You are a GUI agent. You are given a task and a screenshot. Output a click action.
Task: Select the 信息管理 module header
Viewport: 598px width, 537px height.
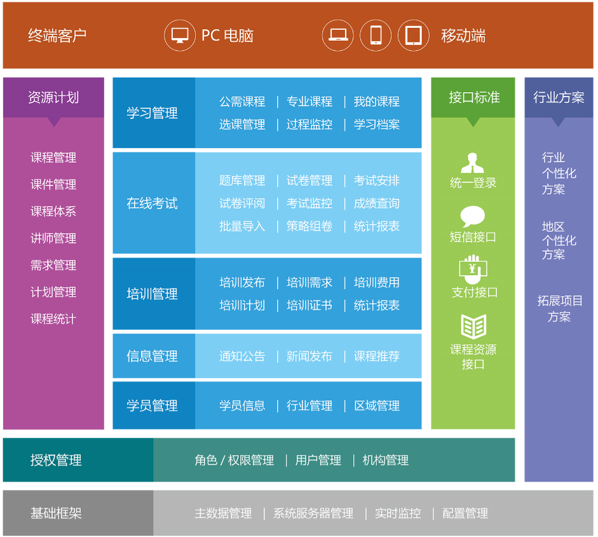154,356
